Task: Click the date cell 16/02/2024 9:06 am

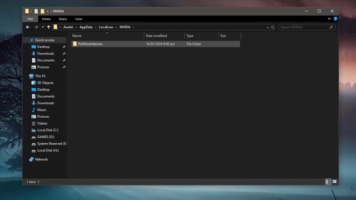Action: pyautogui.click(x=160, y=44)
